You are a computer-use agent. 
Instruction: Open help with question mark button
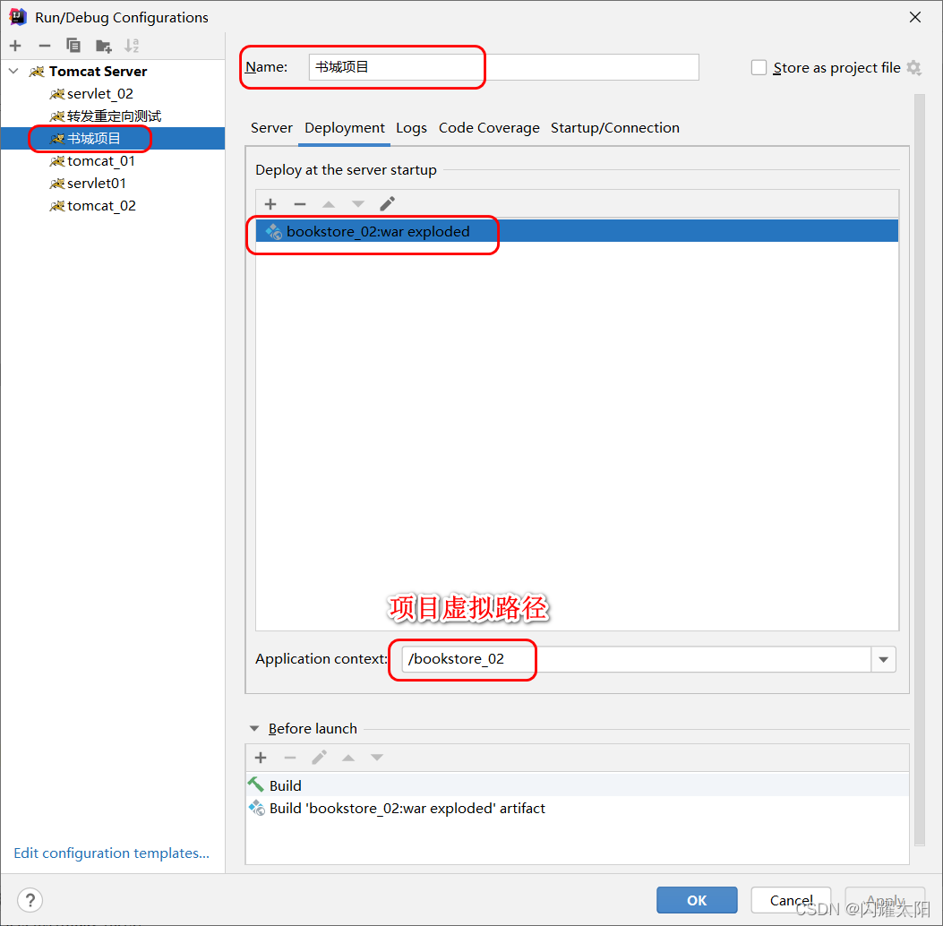pyautogui.click(x=30, y=900)
